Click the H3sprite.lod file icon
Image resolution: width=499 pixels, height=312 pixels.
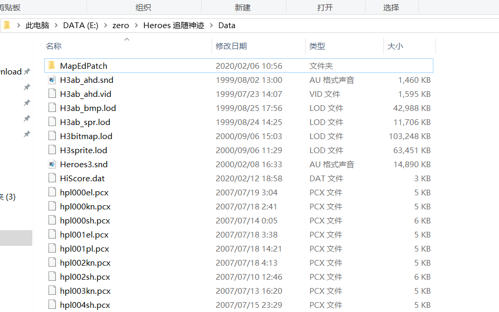(52, 150)
